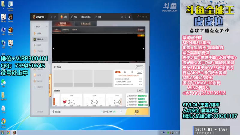Open the first sidebar item with orange round icon
The width and height of the screenshot is (240, 135).
click(x=40, y=33)
